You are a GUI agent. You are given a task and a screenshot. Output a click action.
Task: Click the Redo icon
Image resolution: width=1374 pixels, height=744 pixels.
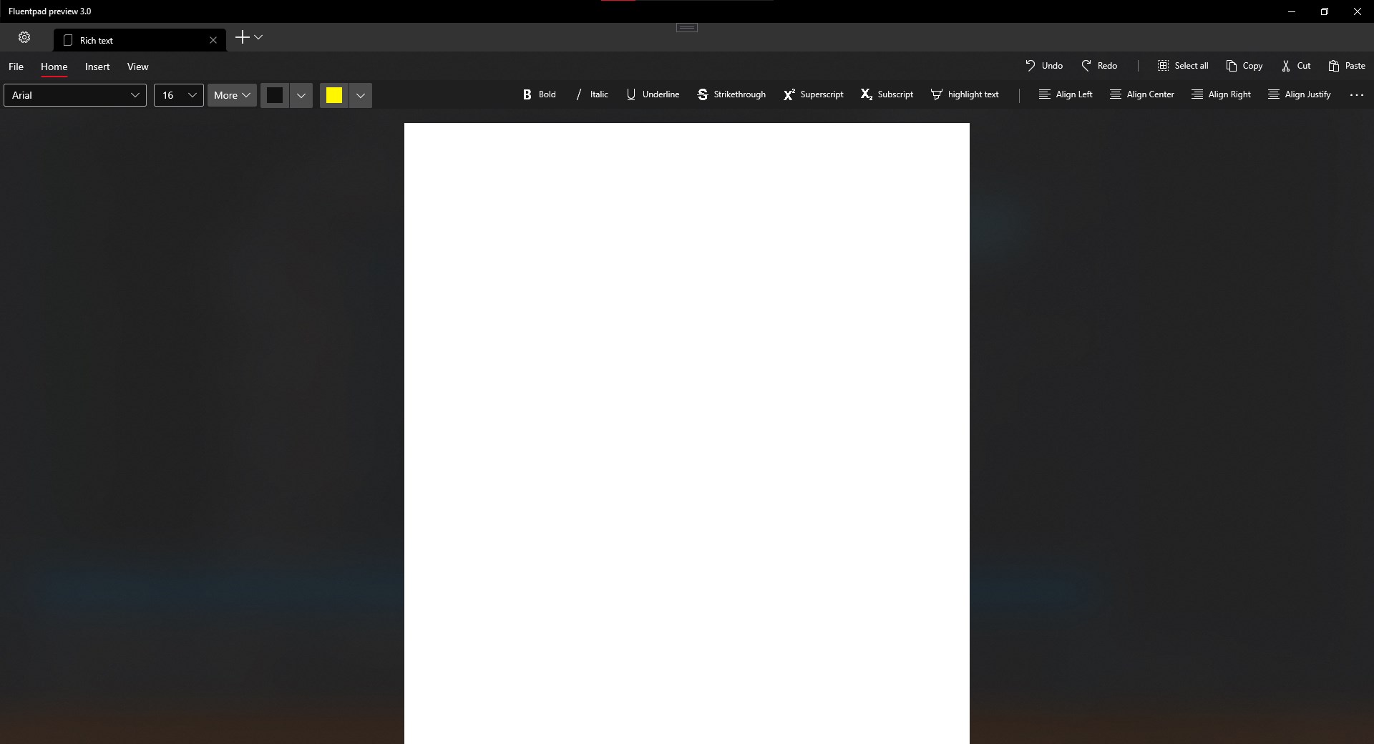1086,66
